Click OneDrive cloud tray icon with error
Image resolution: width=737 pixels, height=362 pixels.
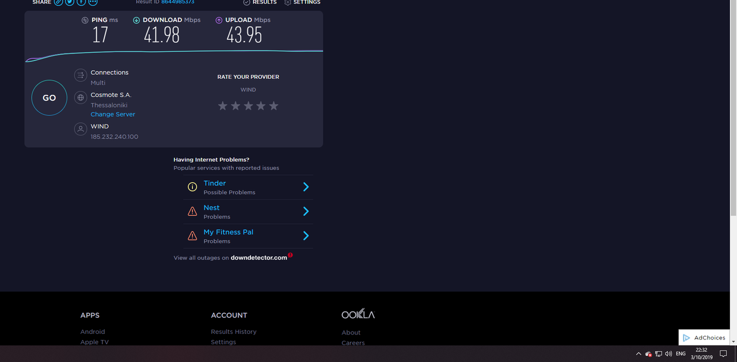(648, 354)
